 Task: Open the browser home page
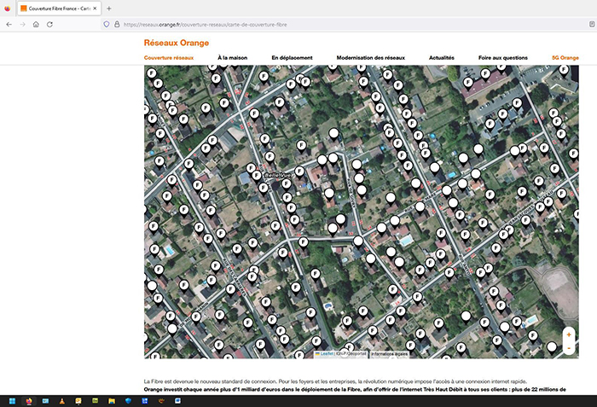coord(36,25)
